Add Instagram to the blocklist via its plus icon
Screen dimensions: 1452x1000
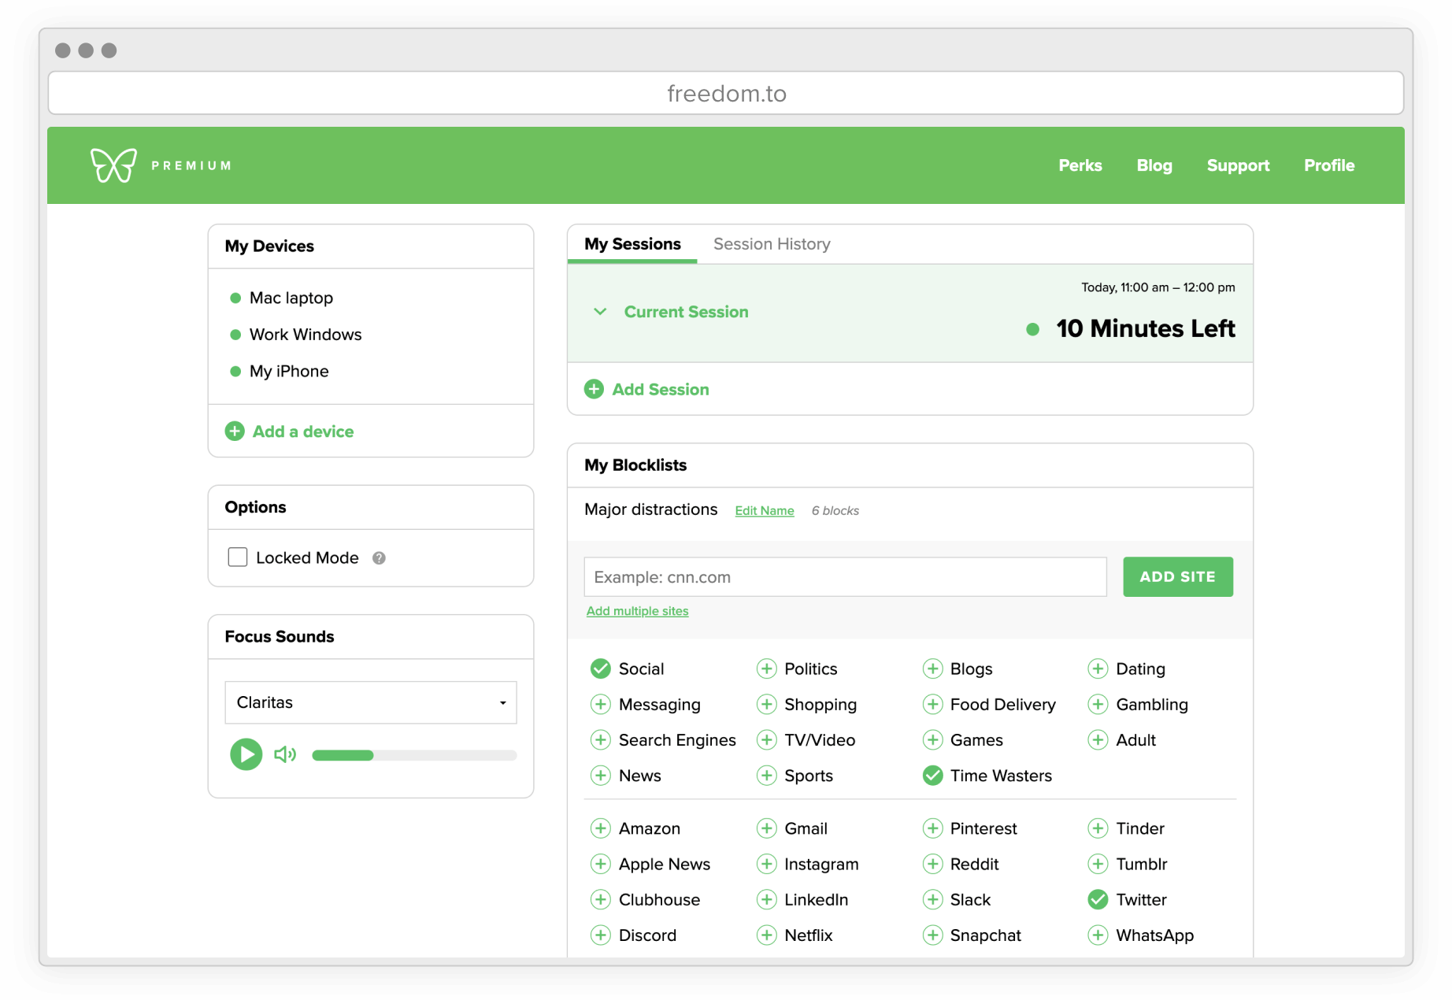(766, 864)
